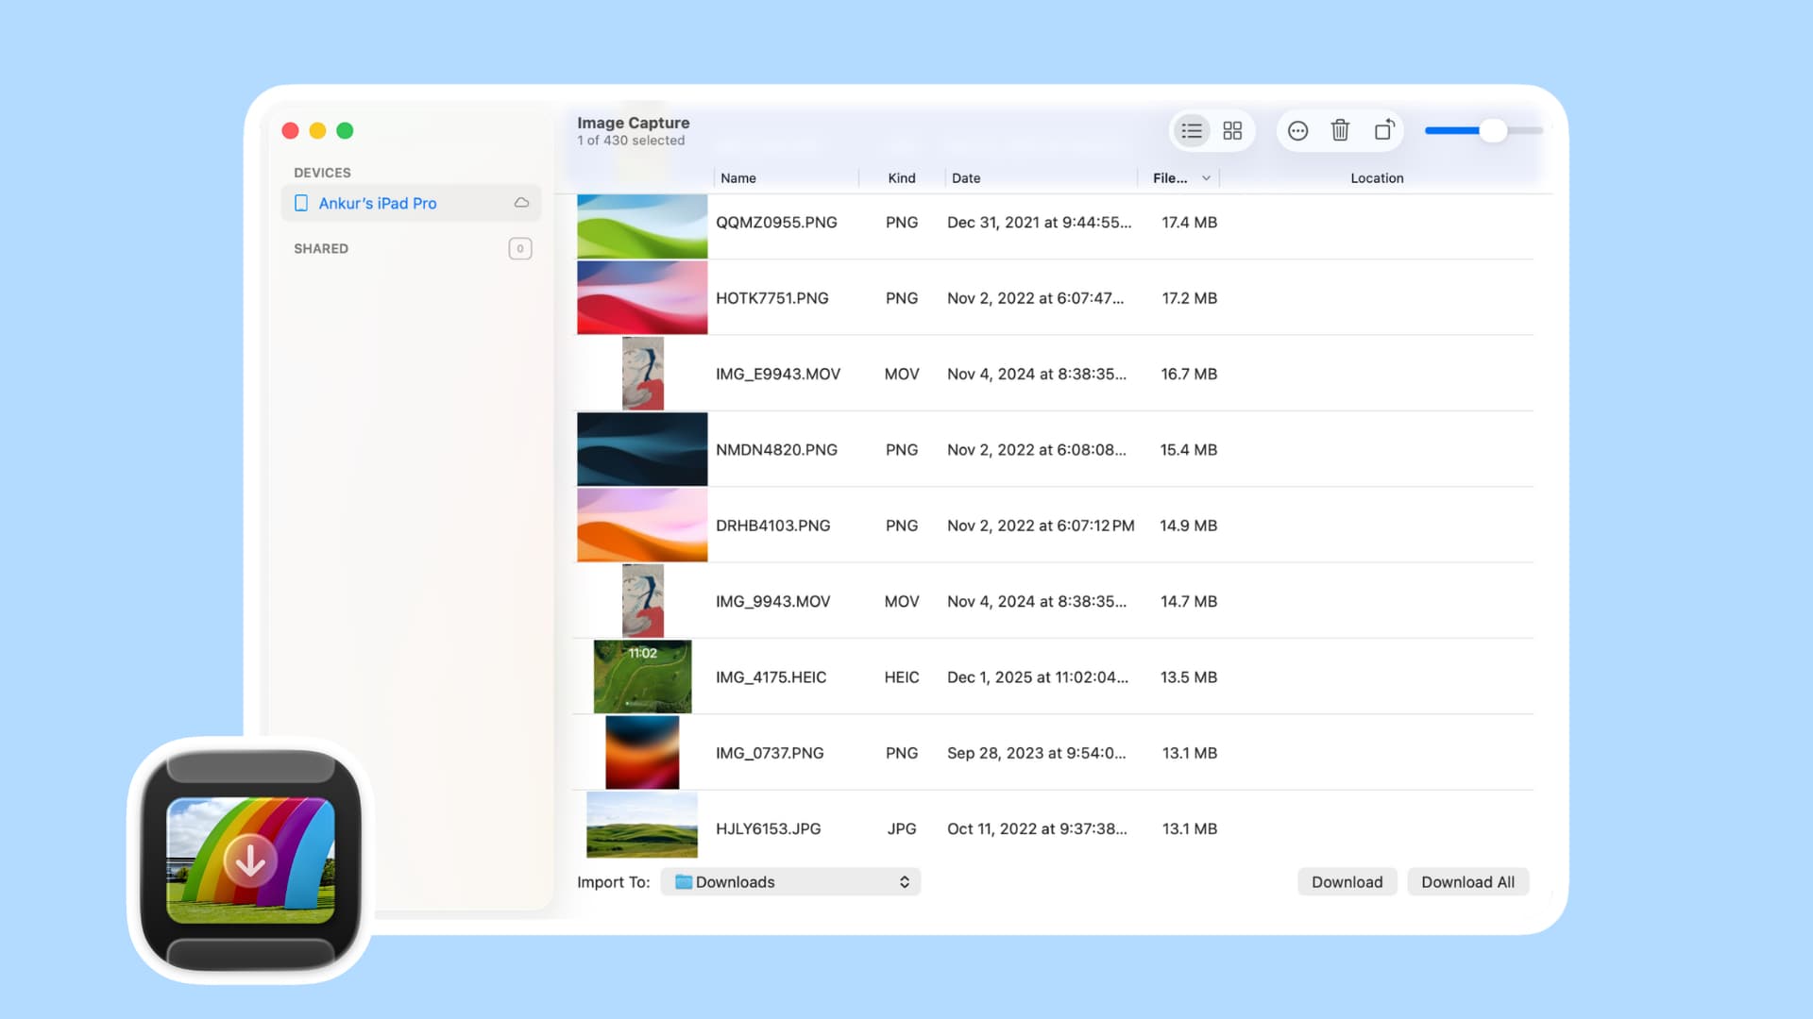Screen dimensions: 1813x1019
Task: Click the Image Capture app icon
Action: coord(250,860)
